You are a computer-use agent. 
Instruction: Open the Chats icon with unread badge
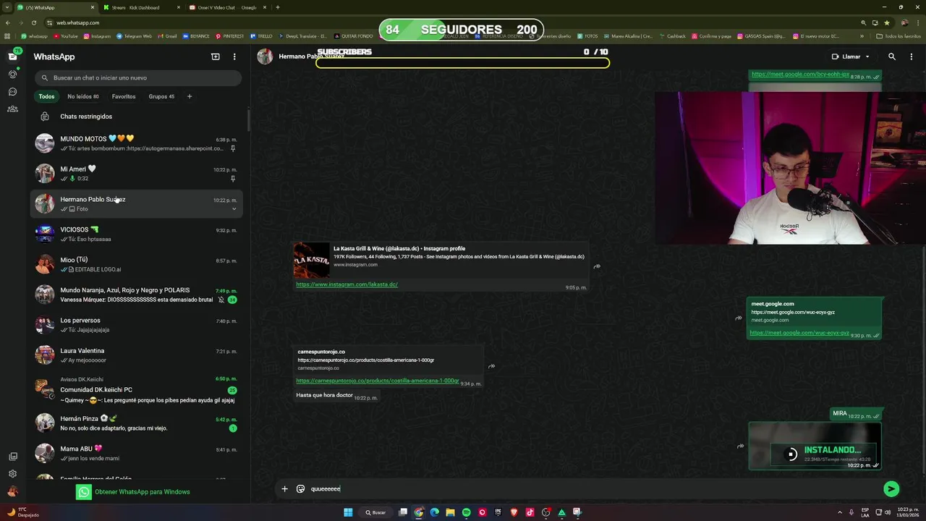[12, 56]
